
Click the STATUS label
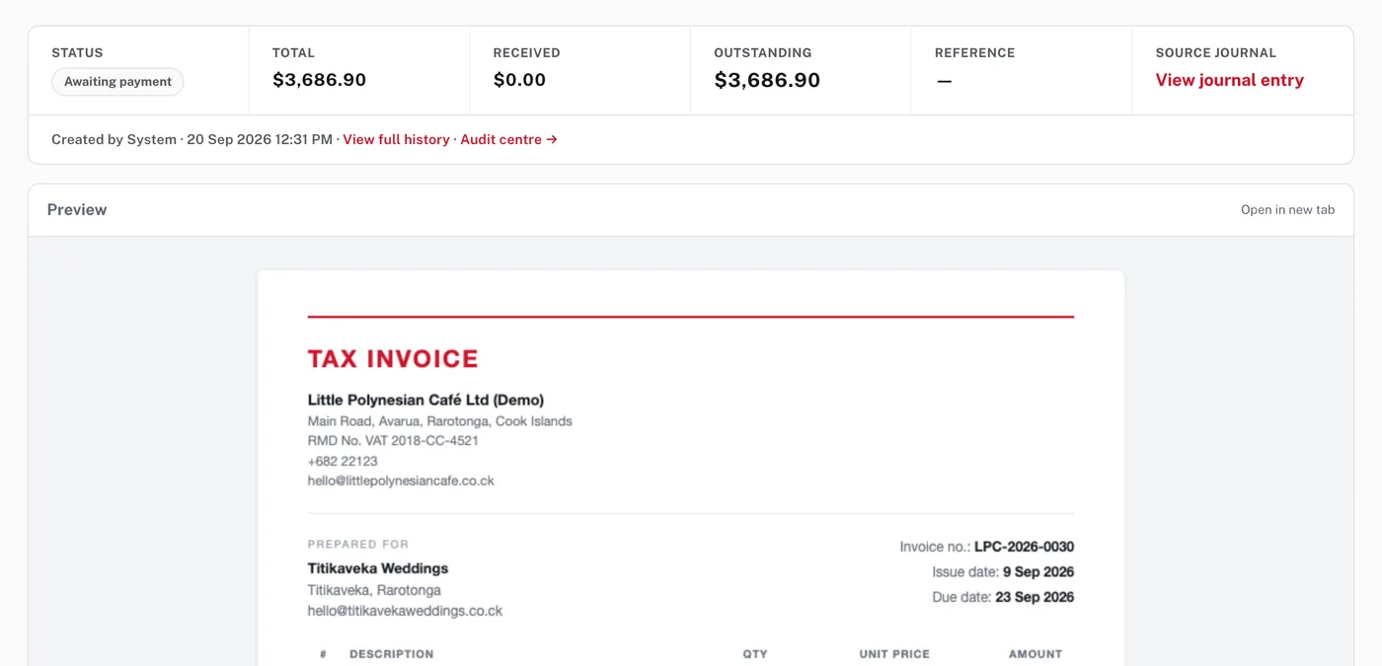pos(77,52)
